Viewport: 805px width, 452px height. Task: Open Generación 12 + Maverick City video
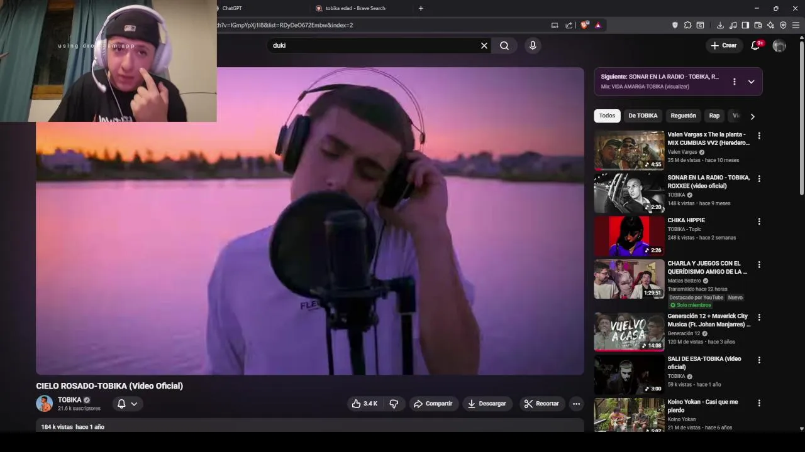(709, 320)
